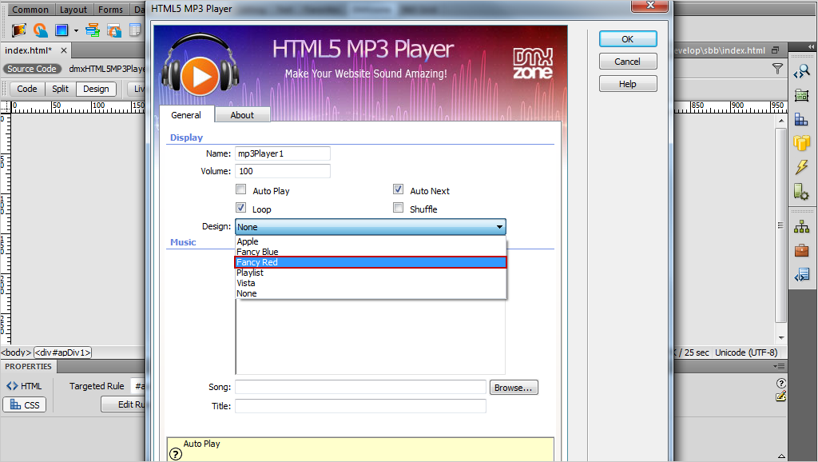
Task: Click the first DMXzone Insert bar icon
Action: click(x=19, y=30)
